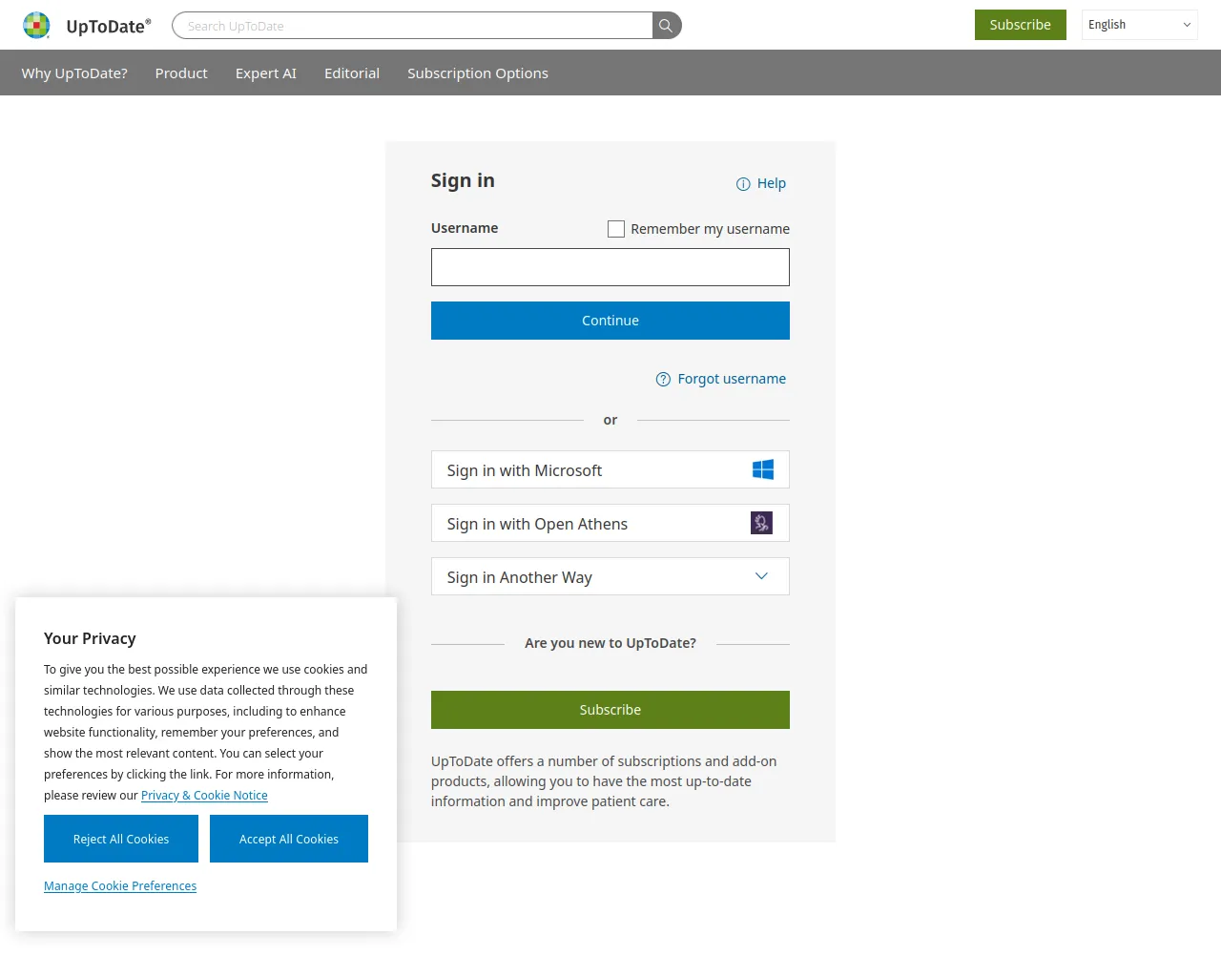The height and width of the screenshot is (977, 1221).
Task: Click the Forgot username question mark icon
Action: click(x=663, y=380)
